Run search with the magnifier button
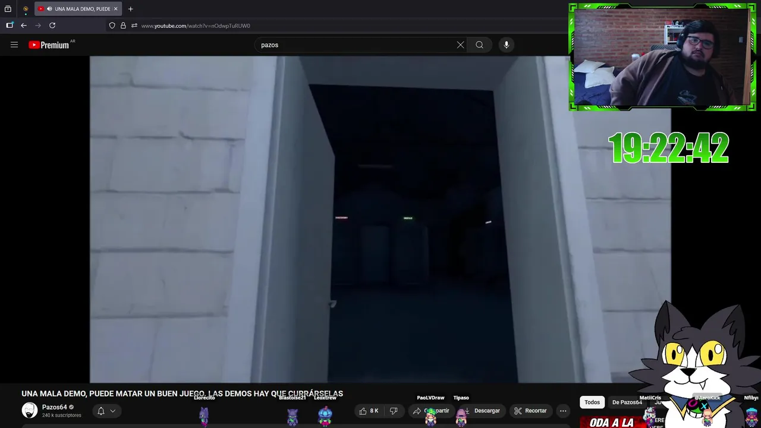This screenshot has height=428, width=761. coord(479,45)
